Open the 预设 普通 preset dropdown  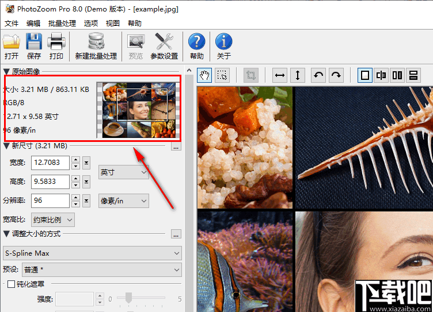point(102,269)
